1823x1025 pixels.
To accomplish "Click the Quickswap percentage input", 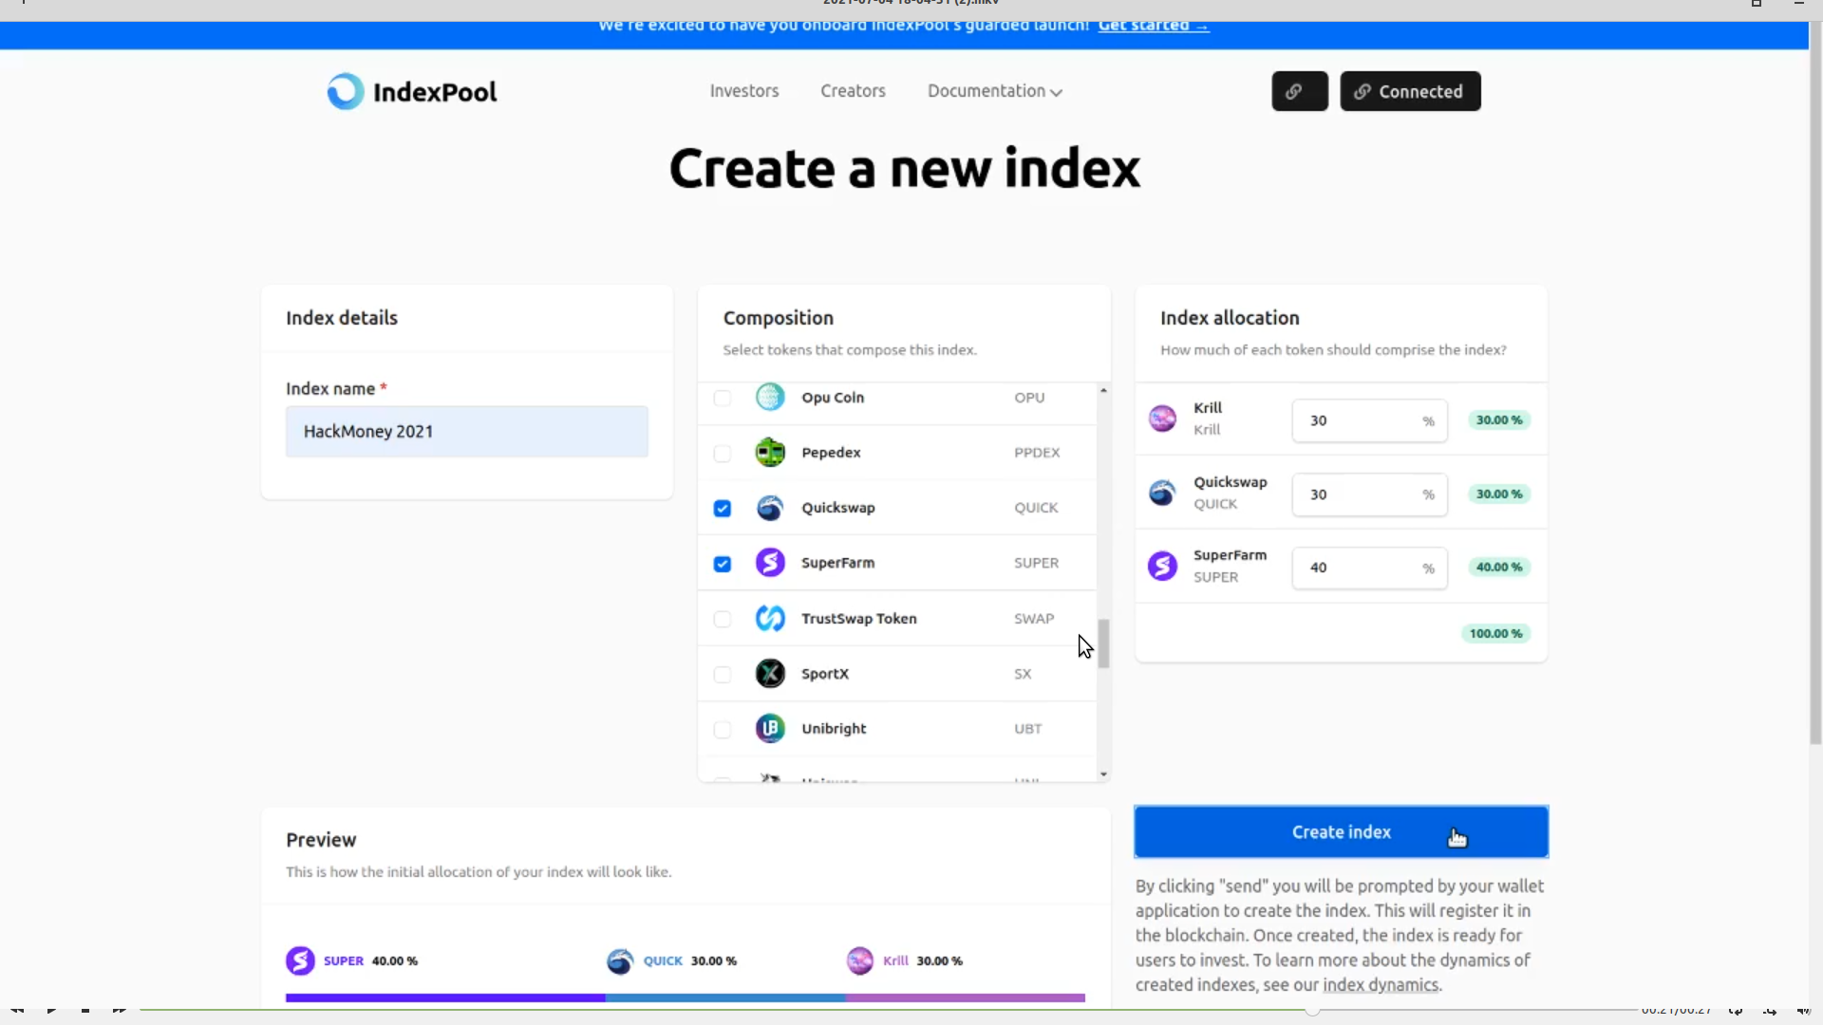I will 1369,494.
